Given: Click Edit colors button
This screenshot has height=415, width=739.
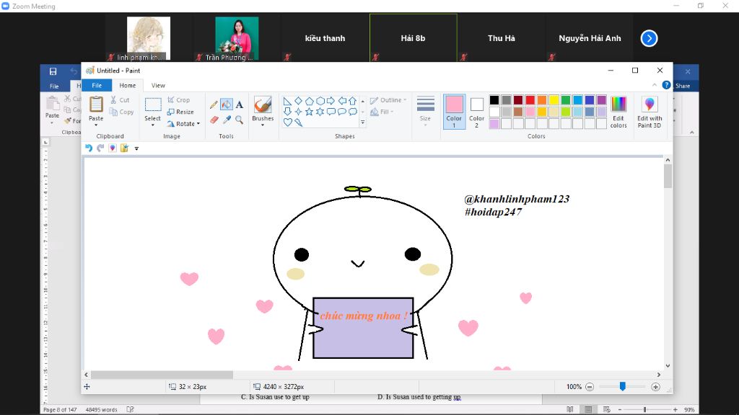Looking at the screenshot, I should coord(618,112).
